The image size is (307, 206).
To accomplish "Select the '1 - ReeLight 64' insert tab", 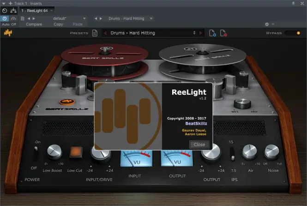I will (35, 11).
